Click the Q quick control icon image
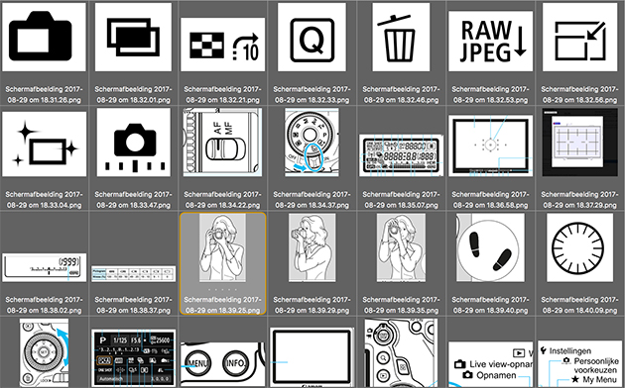The image size is (625, 388). click(312, 37)
